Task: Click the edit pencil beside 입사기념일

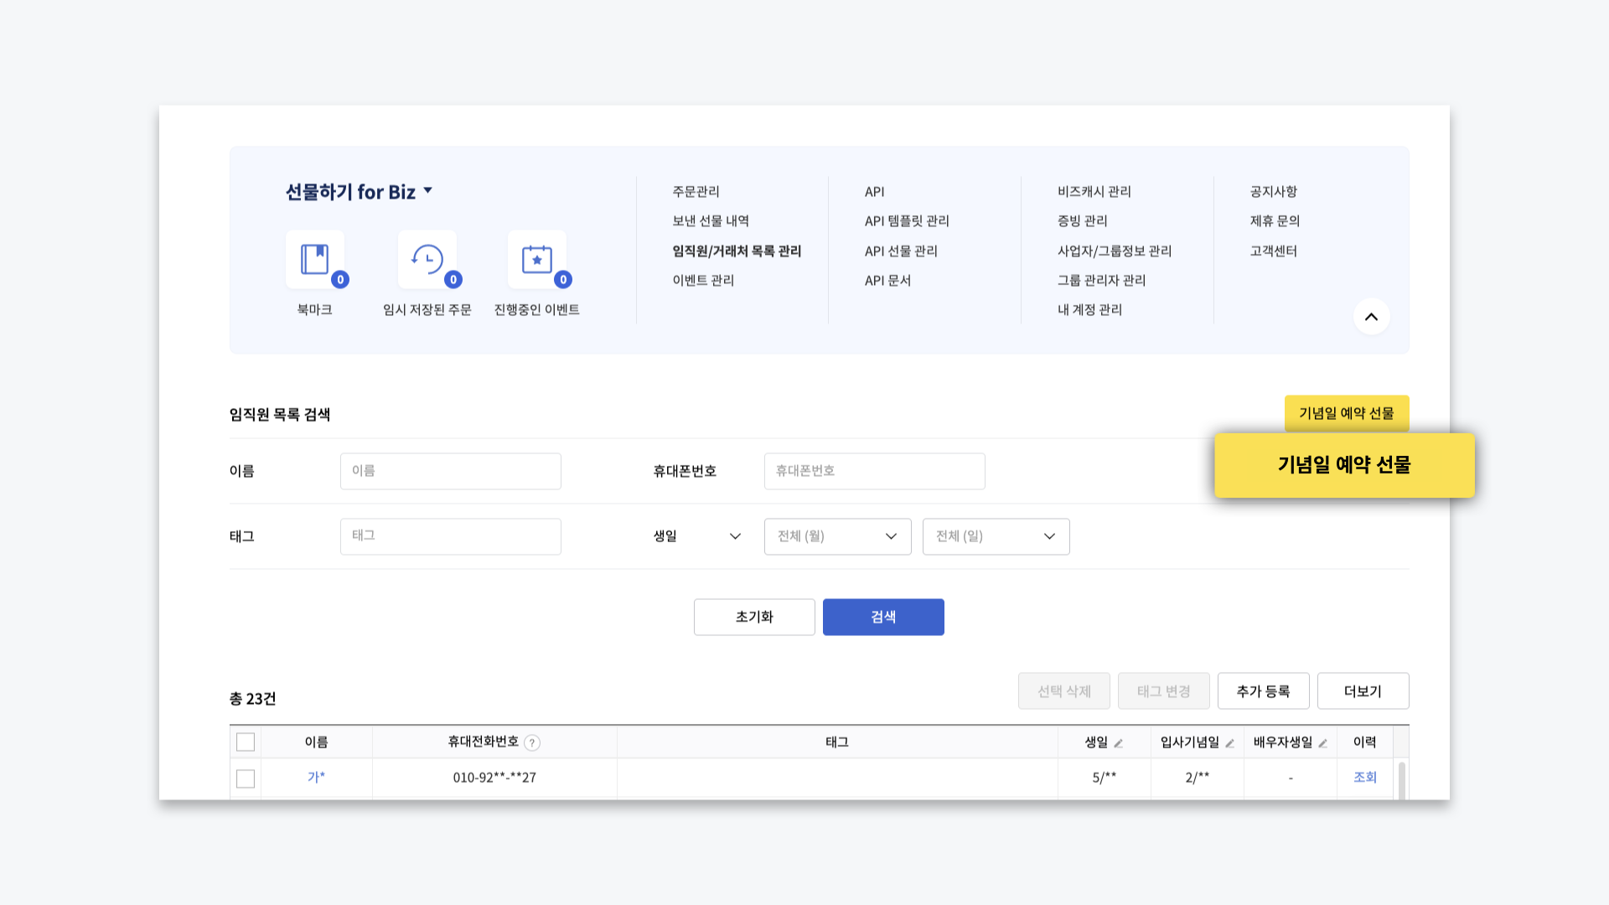Action: pos(1230,743)
